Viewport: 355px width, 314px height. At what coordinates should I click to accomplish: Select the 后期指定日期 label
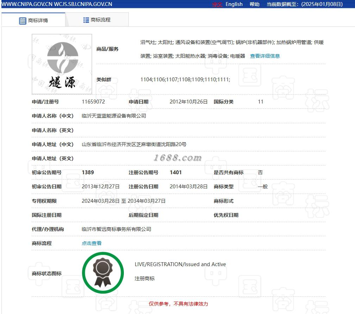pos(143,215)
